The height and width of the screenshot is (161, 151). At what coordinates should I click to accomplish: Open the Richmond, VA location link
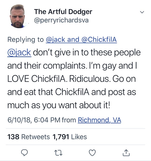99,120
